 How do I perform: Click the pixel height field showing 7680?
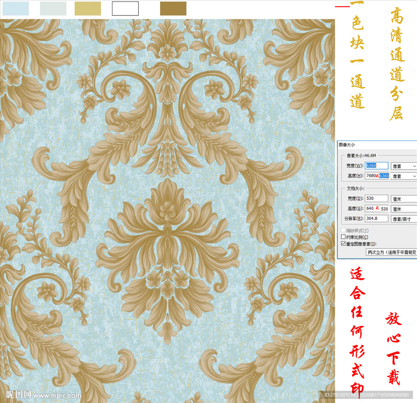[376, 176]
